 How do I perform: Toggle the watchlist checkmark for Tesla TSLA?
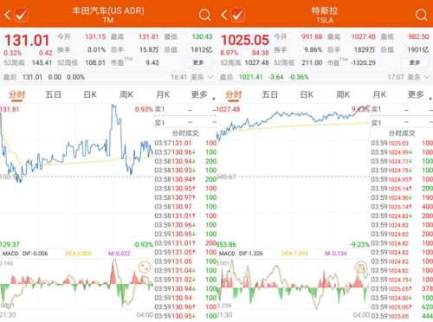point(237,15)
